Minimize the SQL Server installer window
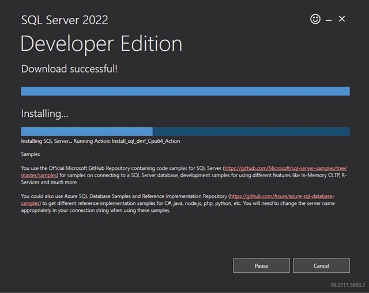The image size is (369, 293). tap(329, 21)
